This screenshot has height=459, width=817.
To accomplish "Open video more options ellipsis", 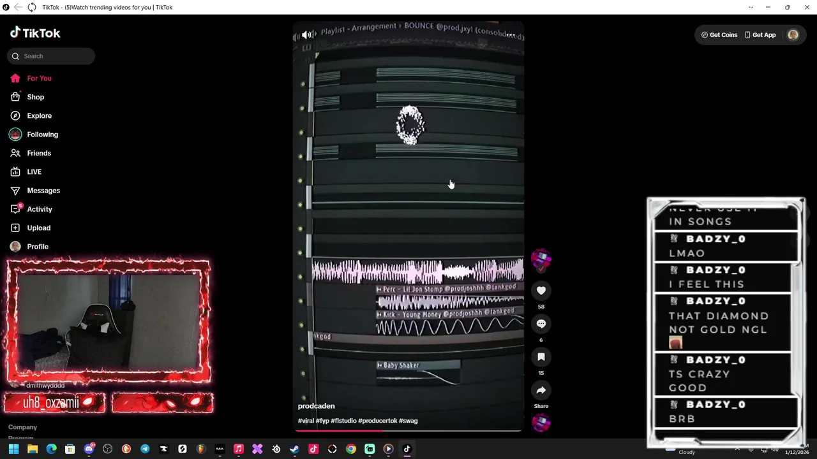I will click(x=511, y=35).
